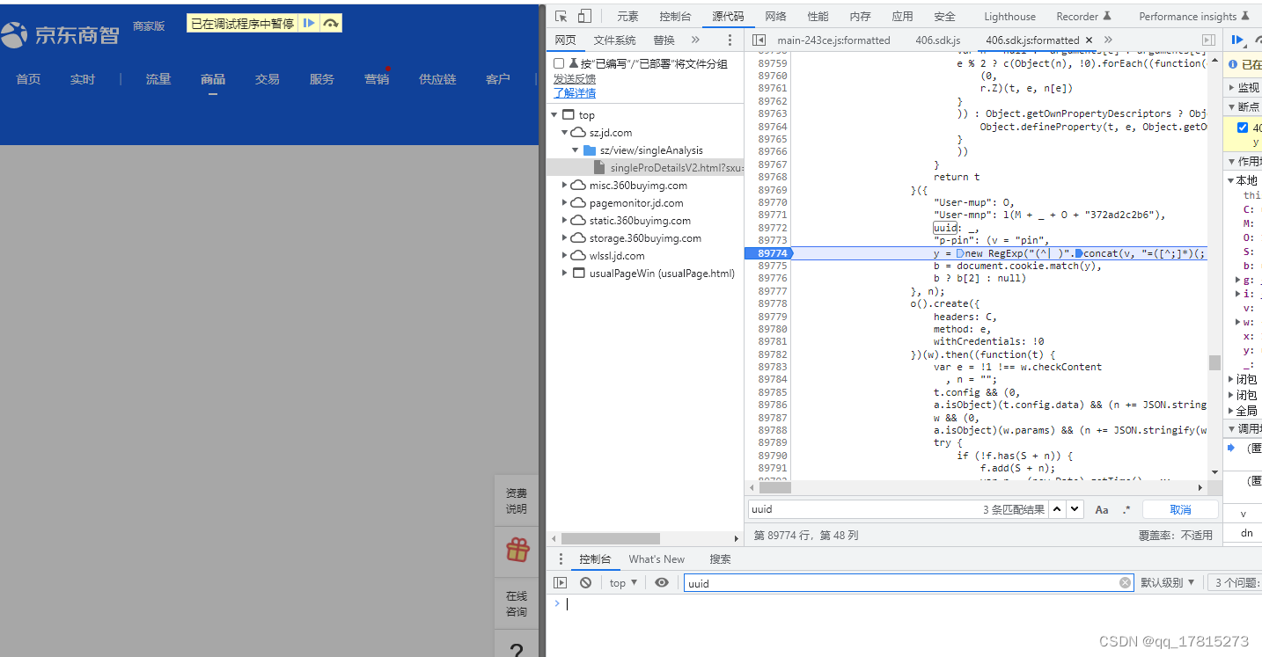Click the 发送反馈 link

pos(575,79)
